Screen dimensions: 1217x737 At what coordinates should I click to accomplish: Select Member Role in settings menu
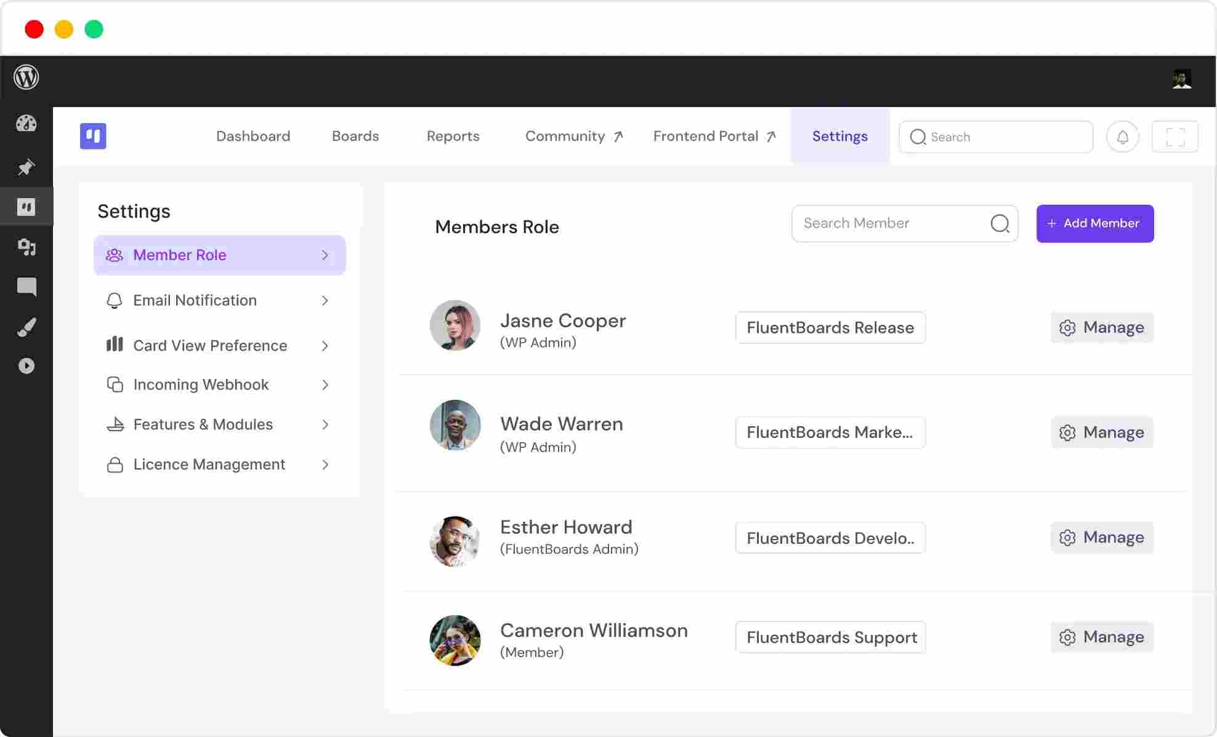(x=220, y=255)
